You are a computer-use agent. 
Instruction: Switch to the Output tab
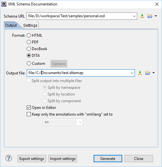coord(11,26)
